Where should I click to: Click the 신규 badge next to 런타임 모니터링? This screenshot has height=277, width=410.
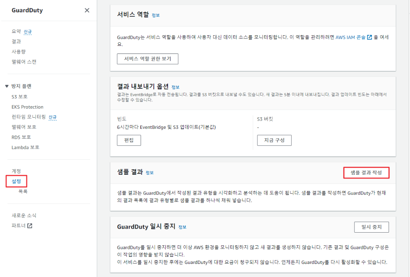(x=53, y=117)
